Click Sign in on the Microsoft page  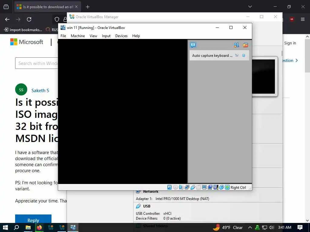tap(290, 43)
